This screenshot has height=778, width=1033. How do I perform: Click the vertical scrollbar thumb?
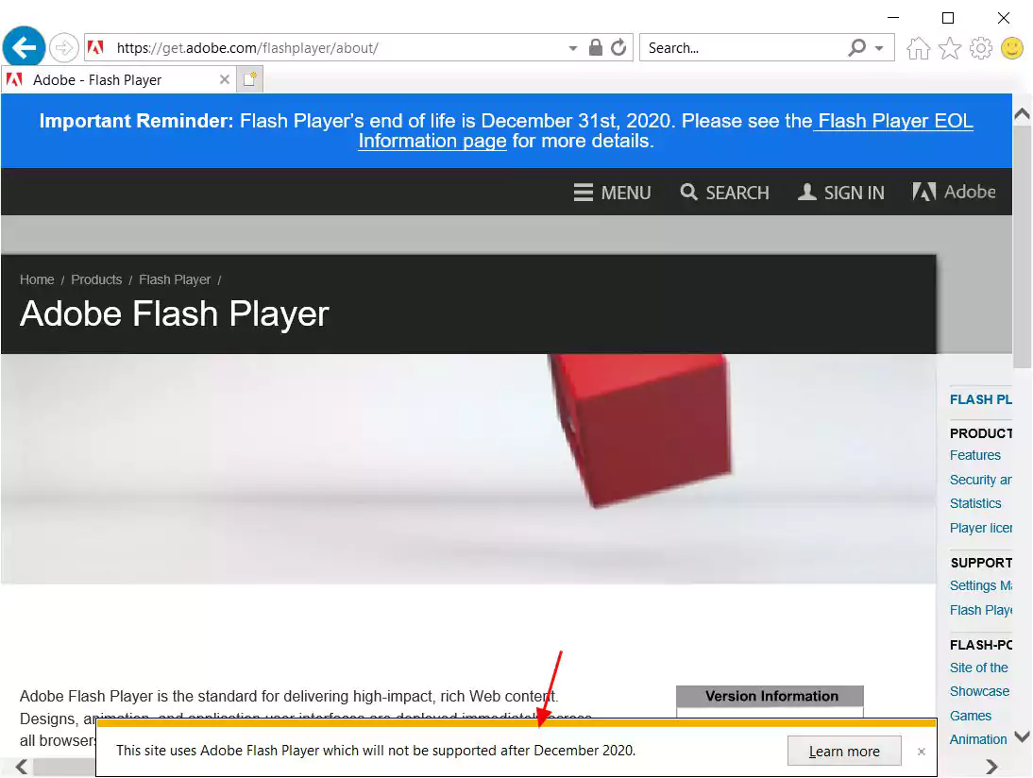(1022, 247)
